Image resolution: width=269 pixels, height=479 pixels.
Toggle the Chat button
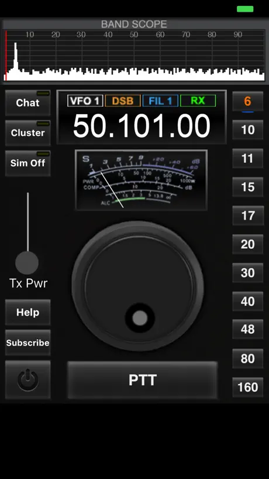point(27,102)
